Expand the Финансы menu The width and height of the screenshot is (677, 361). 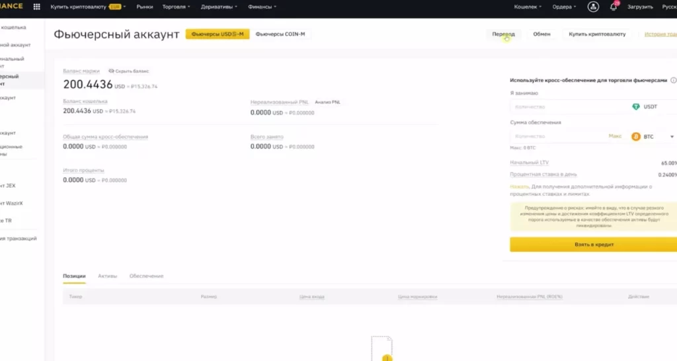(x=262, y=7)
